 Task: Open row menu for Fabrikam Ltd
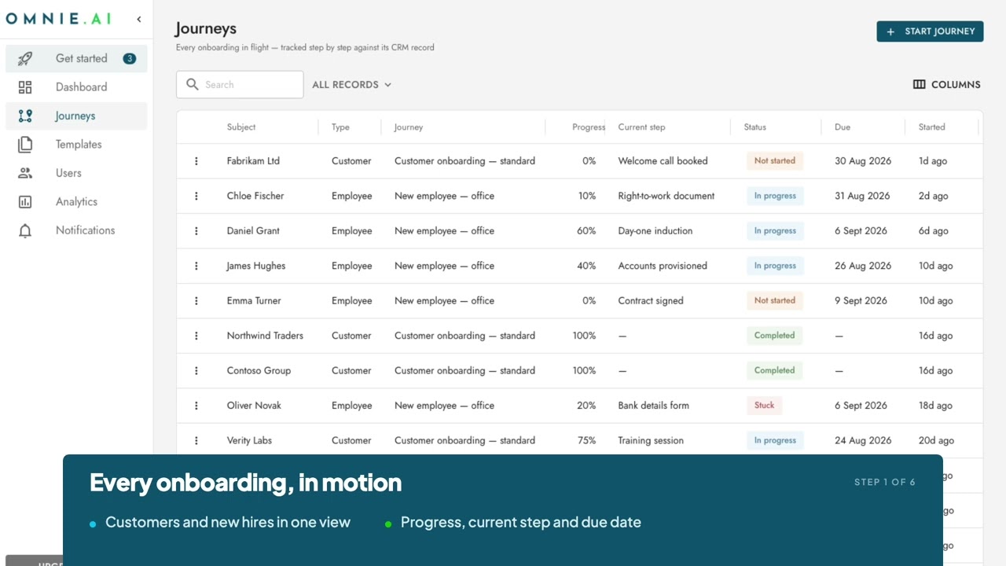click(x=196, y=161)
